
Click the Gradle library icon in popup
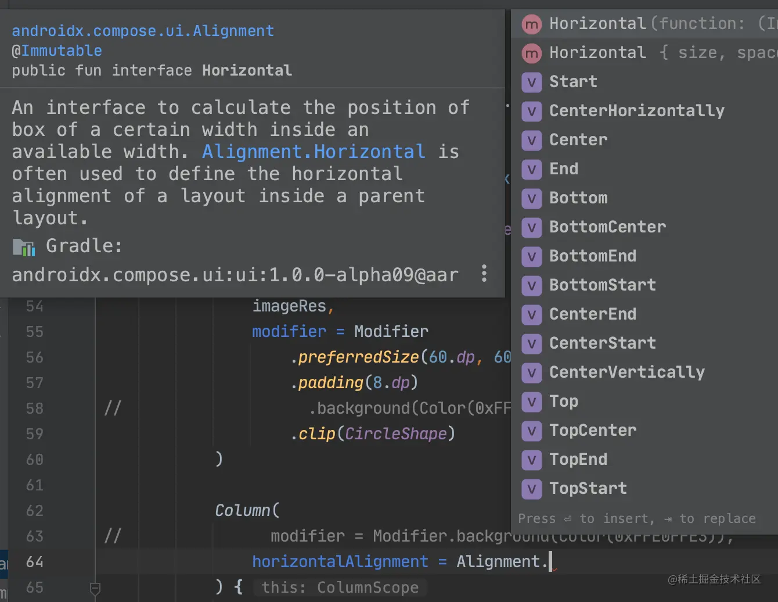pos(24,248)
